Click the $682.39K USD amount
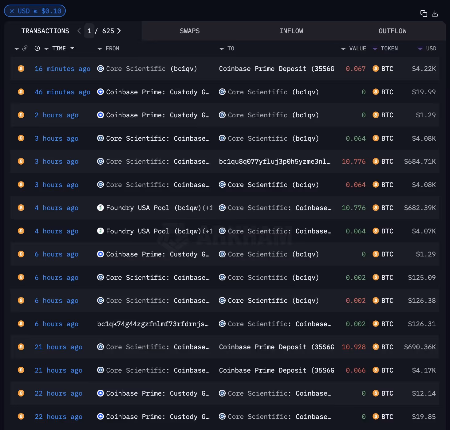The width and height of the screenshot is (450, 430). [420, 208]
